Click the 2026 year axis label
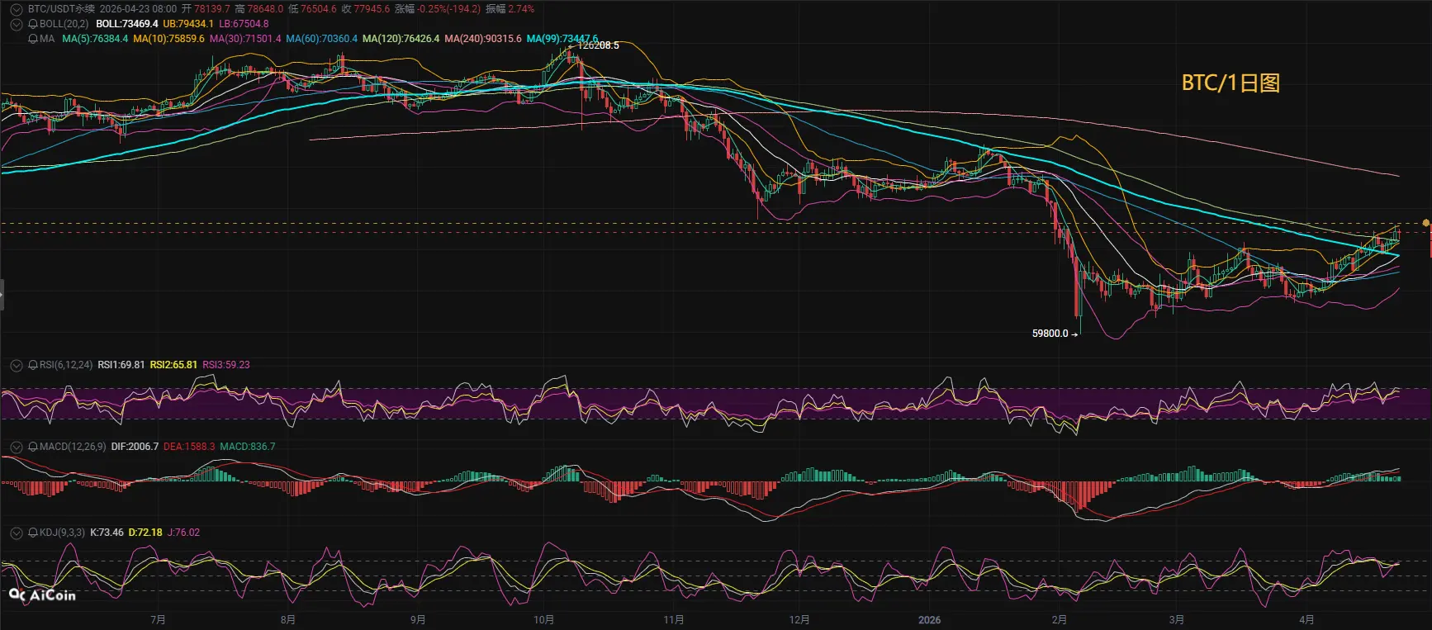The height and width of the screenshot is (630, 1432). pos(929,620)
